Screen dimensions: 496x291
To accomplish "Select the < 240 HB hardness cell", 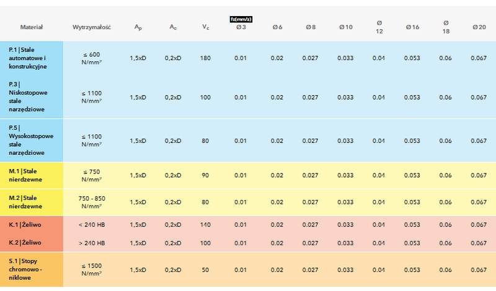I will coord(91,224).
